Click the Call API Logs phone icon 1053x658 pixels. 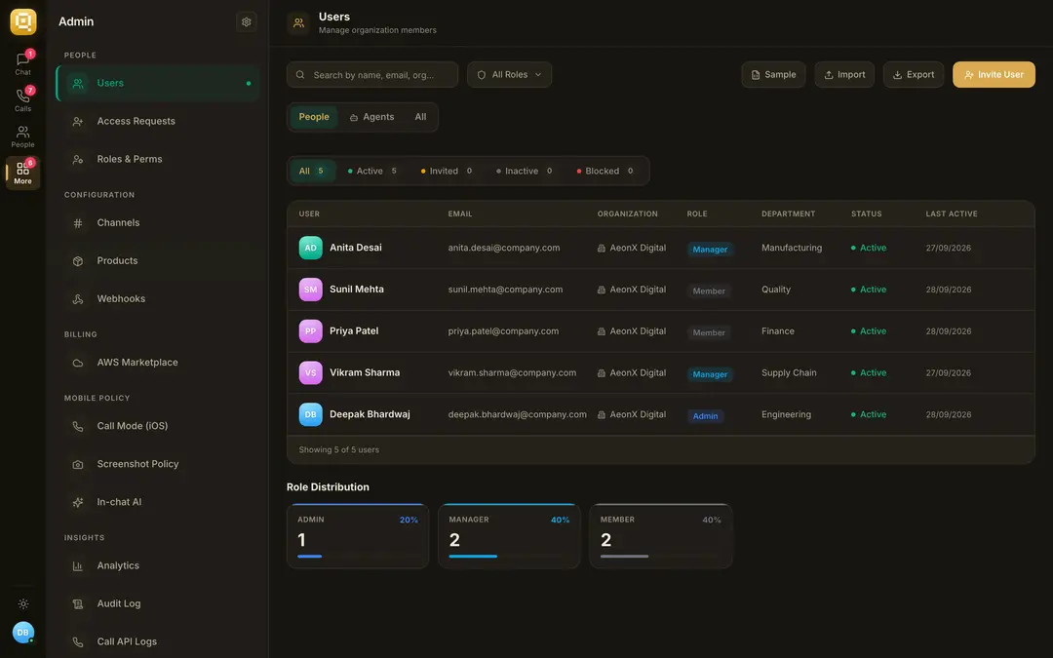pyautogui.click(x=78, y=641)
